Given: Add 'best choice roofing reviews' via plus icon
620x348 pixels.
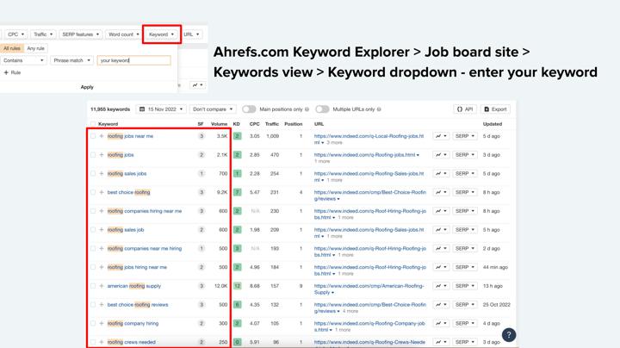Looking at the screenshot, I should tap(102, 305).
